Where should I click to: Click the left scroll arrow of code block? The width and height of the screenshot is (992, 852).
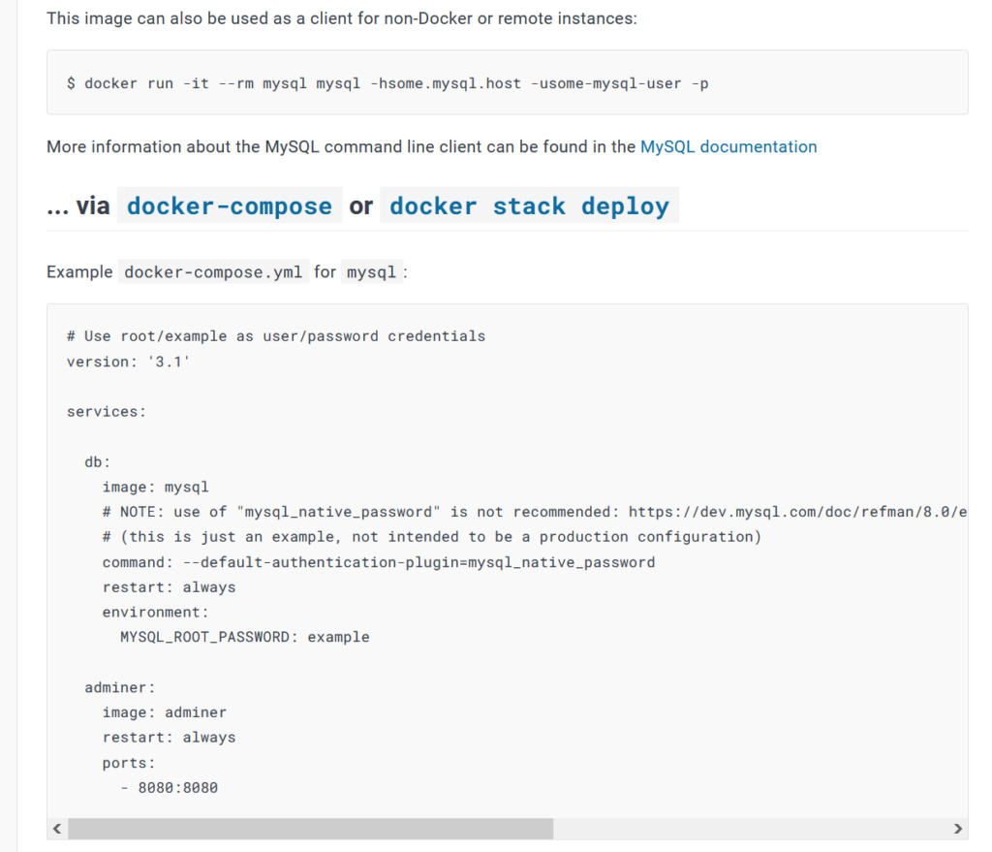[57, 829]
